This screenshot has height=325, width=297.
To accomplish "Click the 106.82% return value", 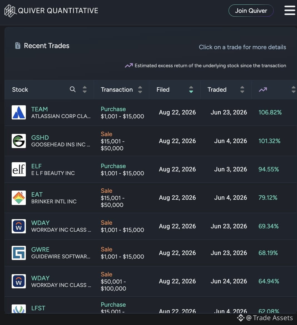I will pos(270,112).
